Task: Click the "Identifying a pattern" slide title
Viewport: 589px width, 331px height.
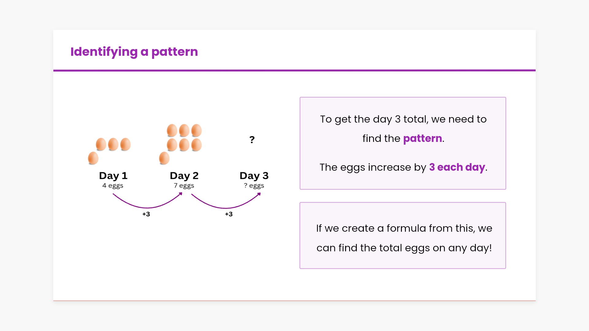Action: pyautogui.click(x=134, y=52)
